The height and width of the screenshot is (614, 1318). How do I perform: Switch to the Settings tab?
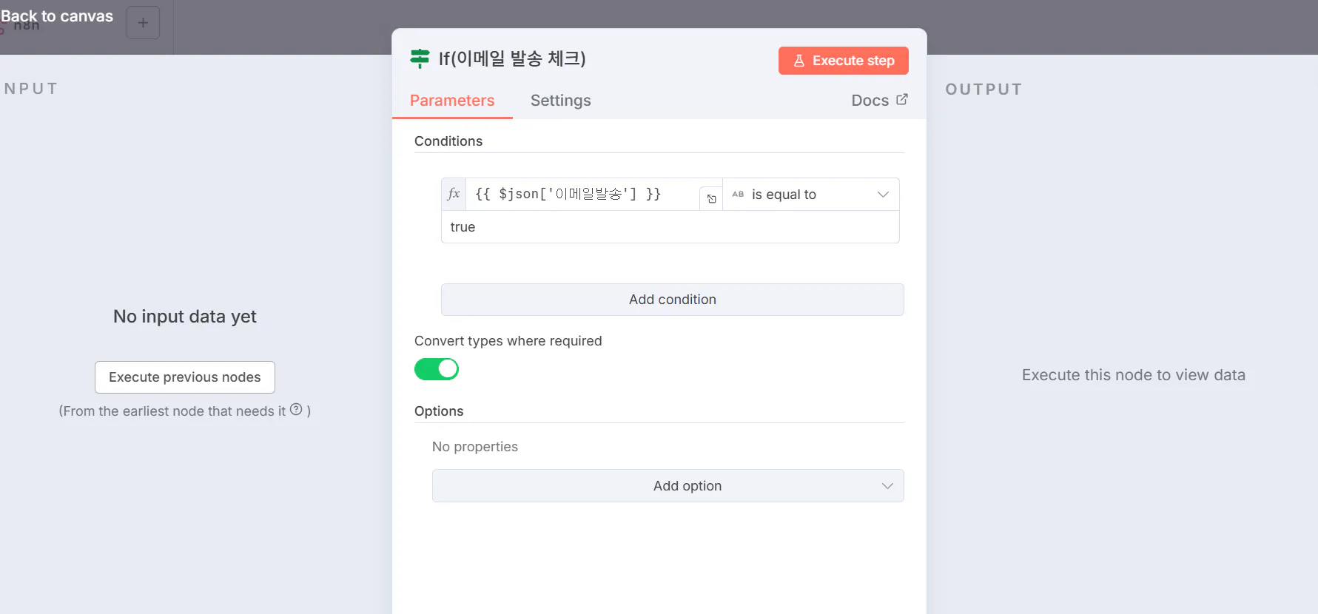click(x=560, y=101)
